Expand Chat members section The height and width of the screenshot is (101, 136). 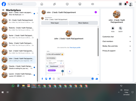pyautogui.click(x=117, y=41)
